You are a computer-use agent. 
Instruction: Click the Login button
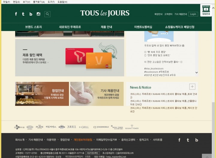click(x=193, y=14)
